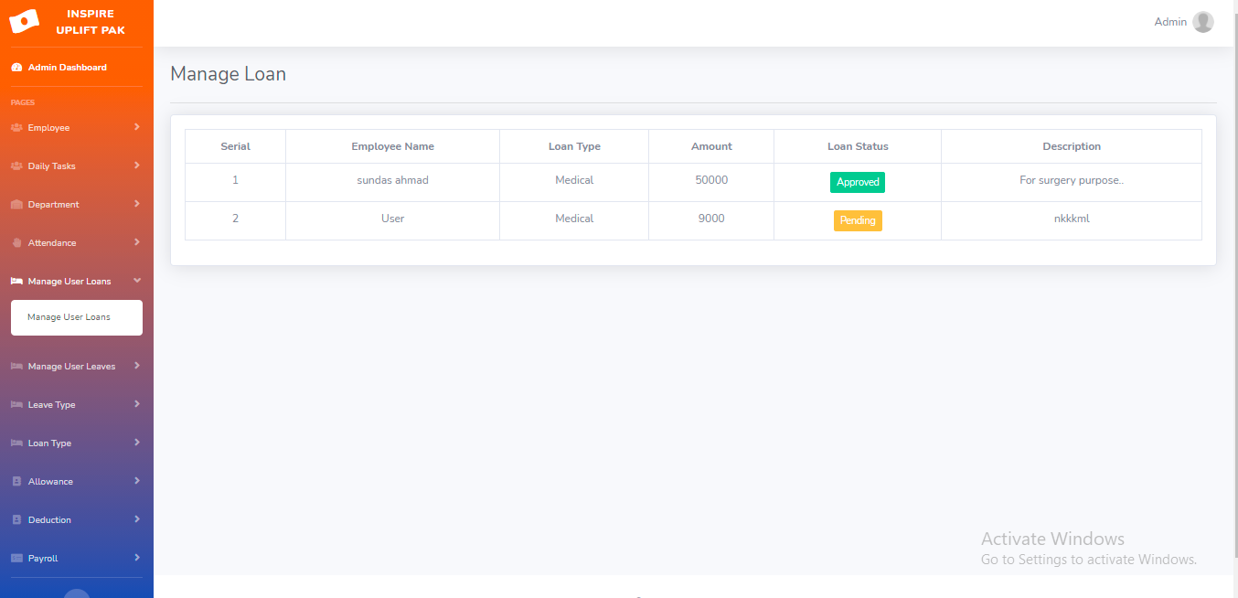
Task: Click the Attendance hand icon
Action: pos(16,243)
